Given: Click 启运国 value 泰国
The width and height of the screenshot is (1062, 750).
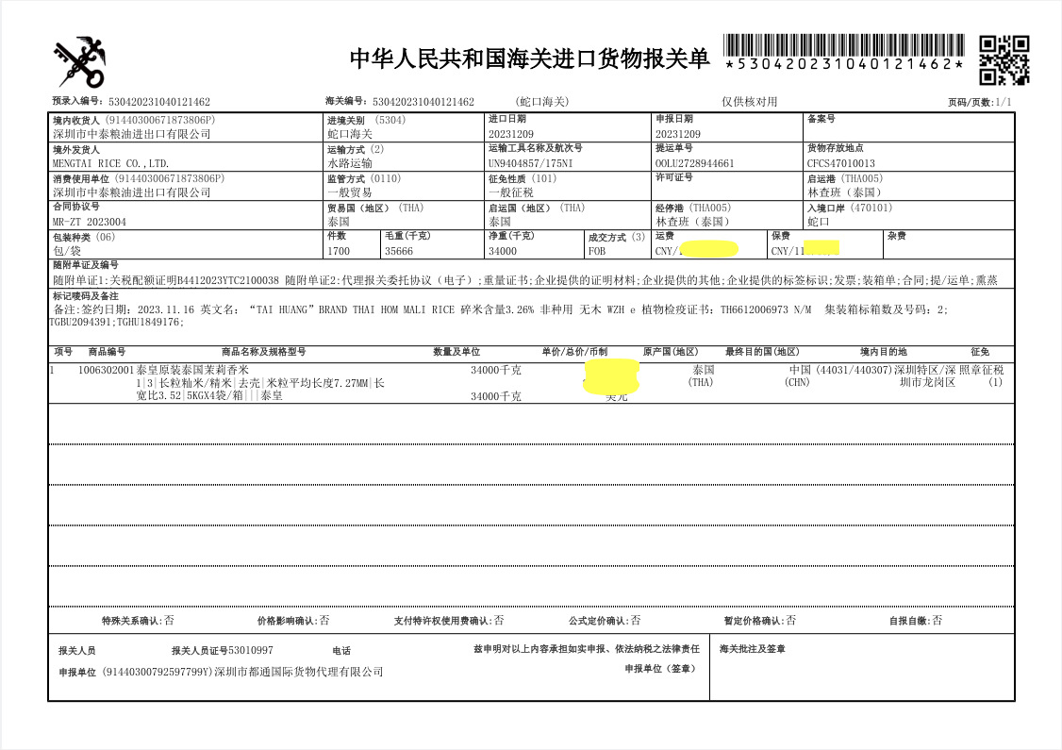Looking at the screenshot, I should tap(499, 222).
